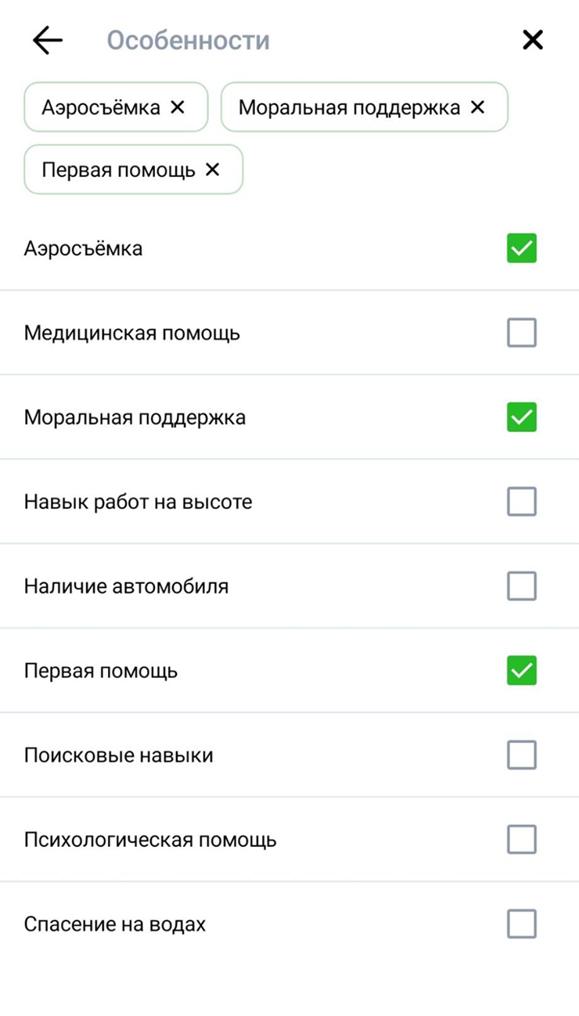This screenshot has width=579, height=1016.
Task: Tap the Наличие автомобиля list label
Action: tap(126, 586)
